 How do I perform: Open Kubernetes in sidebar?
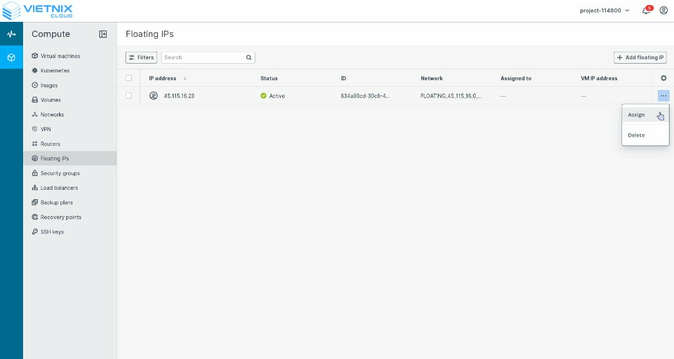(51, 71)
